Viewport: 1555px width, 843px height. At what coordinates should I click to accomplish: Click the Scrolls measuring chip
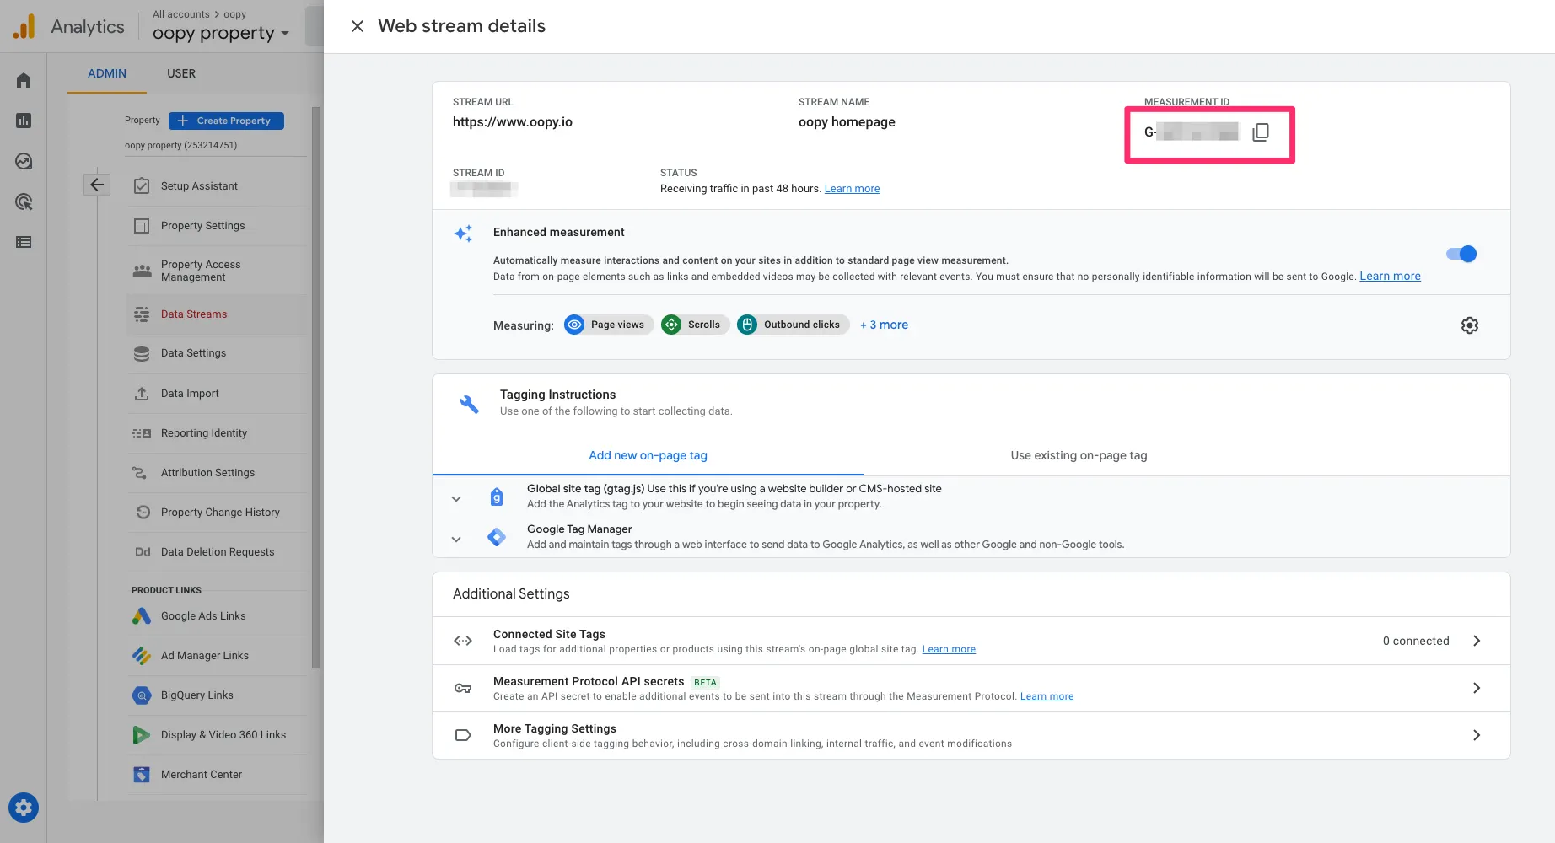click(695, 325)
